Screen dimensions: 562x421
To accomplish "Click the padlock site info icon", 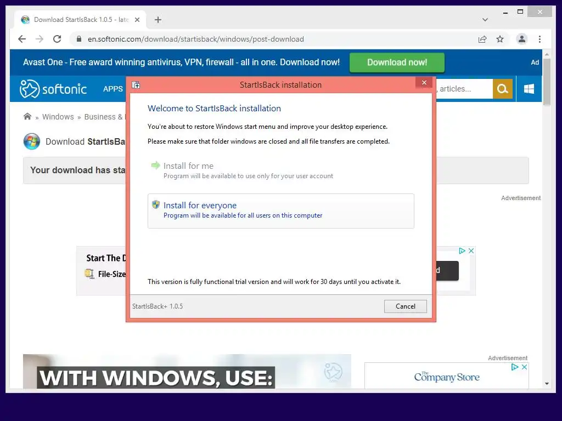I will click(79, 39).
